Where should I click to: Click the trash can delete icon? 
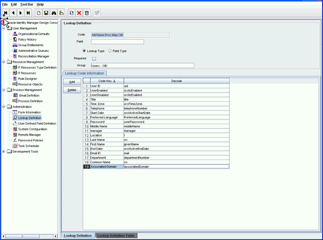tap(87, 13)
